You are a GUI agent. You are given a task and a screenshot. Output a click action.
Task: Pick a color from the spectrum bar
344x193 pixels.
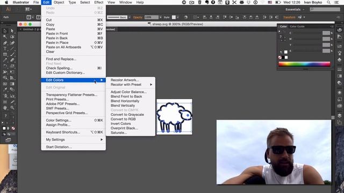(304, 64)
